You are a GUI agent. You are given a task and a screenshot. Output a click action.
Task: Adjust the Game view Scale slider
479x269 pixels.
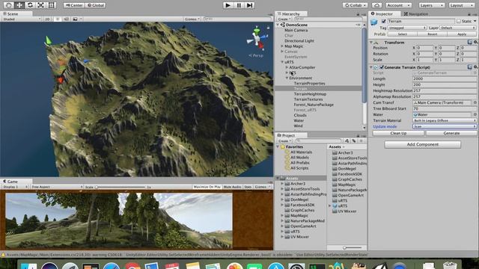120,187
